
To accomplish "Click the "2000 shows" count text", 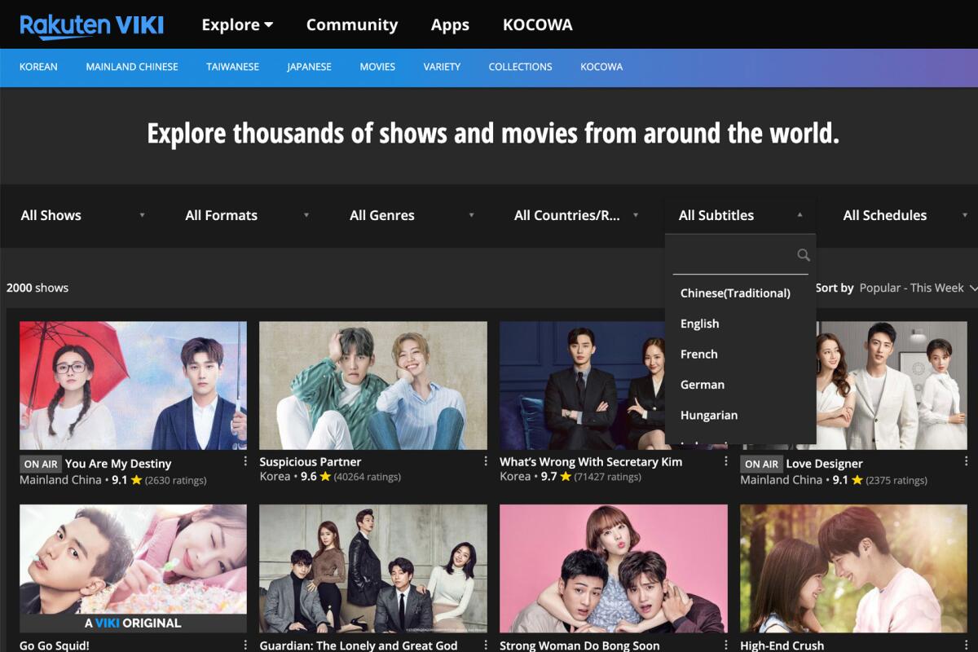I will [x=37, y=288].
